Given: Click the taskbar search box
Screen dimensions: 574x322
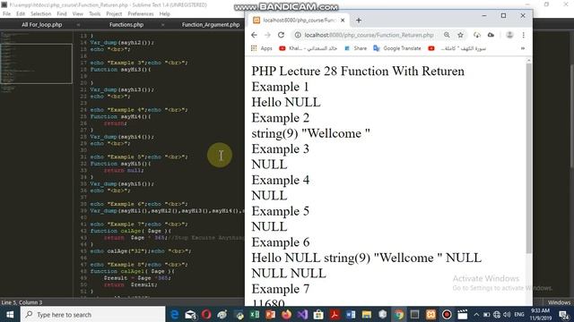Looking at the screenshot, I should click(92, 314).
